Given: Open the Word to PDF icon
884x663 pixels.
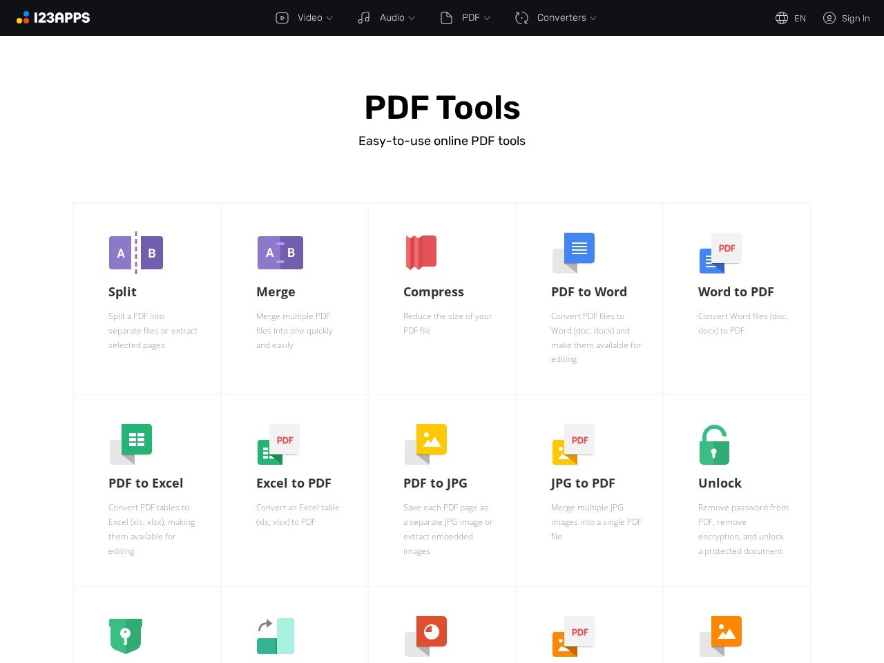Looking at the screenshot, I should [x=720, y=253].
